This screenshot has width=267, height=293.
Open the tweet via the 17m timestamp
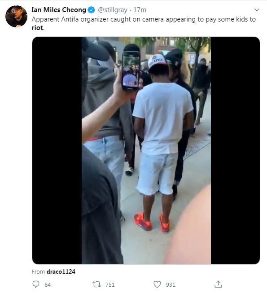(140, 10)
